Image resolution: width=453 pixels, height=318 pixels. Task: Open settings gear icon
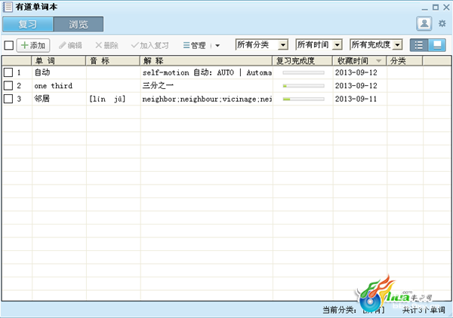[x=442, y=23]
